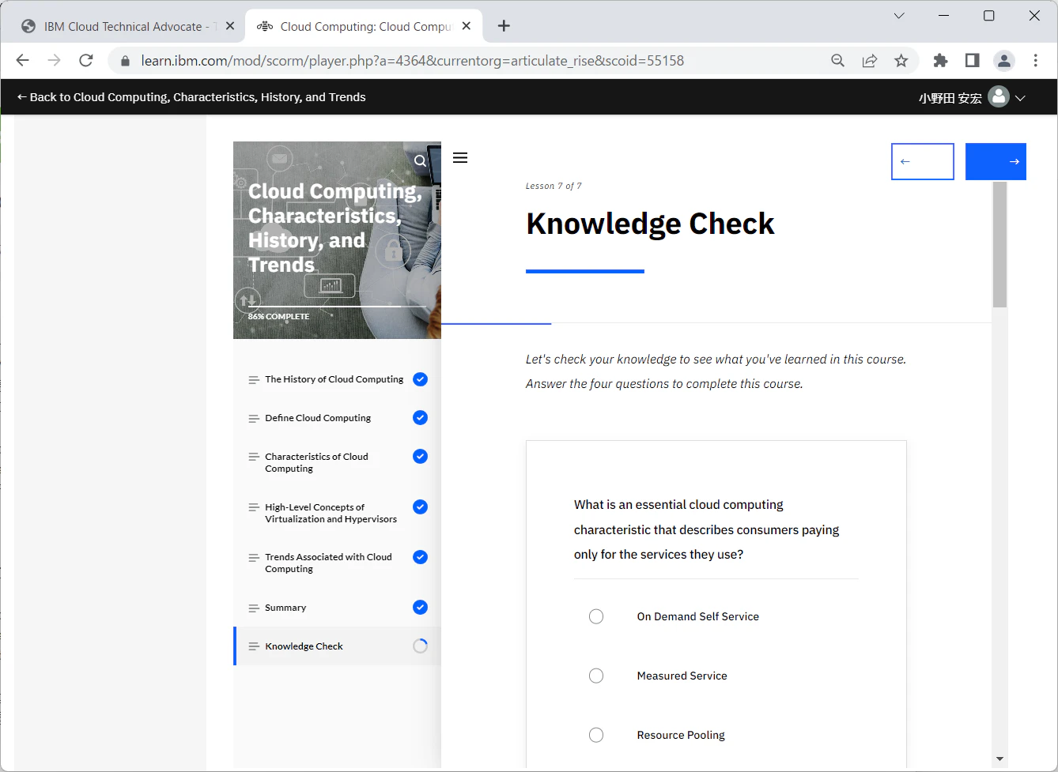The height and width of the screenshot is (772, 1058).
Task: Search the course with magnifier icon
Action: (x=420, y=161)
